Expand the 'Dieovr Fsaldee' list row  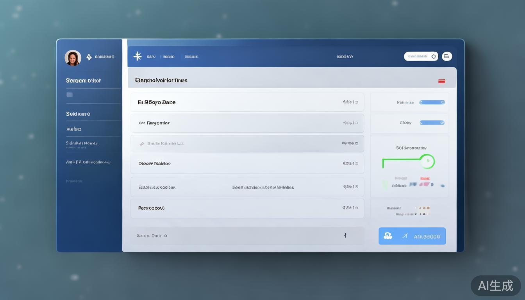tap(247, 164)
